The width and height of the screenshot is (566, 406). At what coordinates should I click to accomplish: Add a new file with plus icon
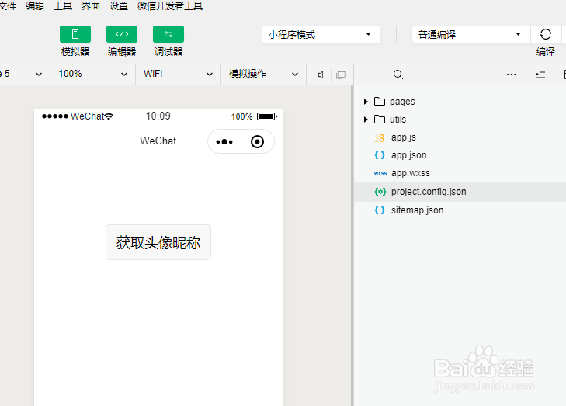click(x=370, y=75)
